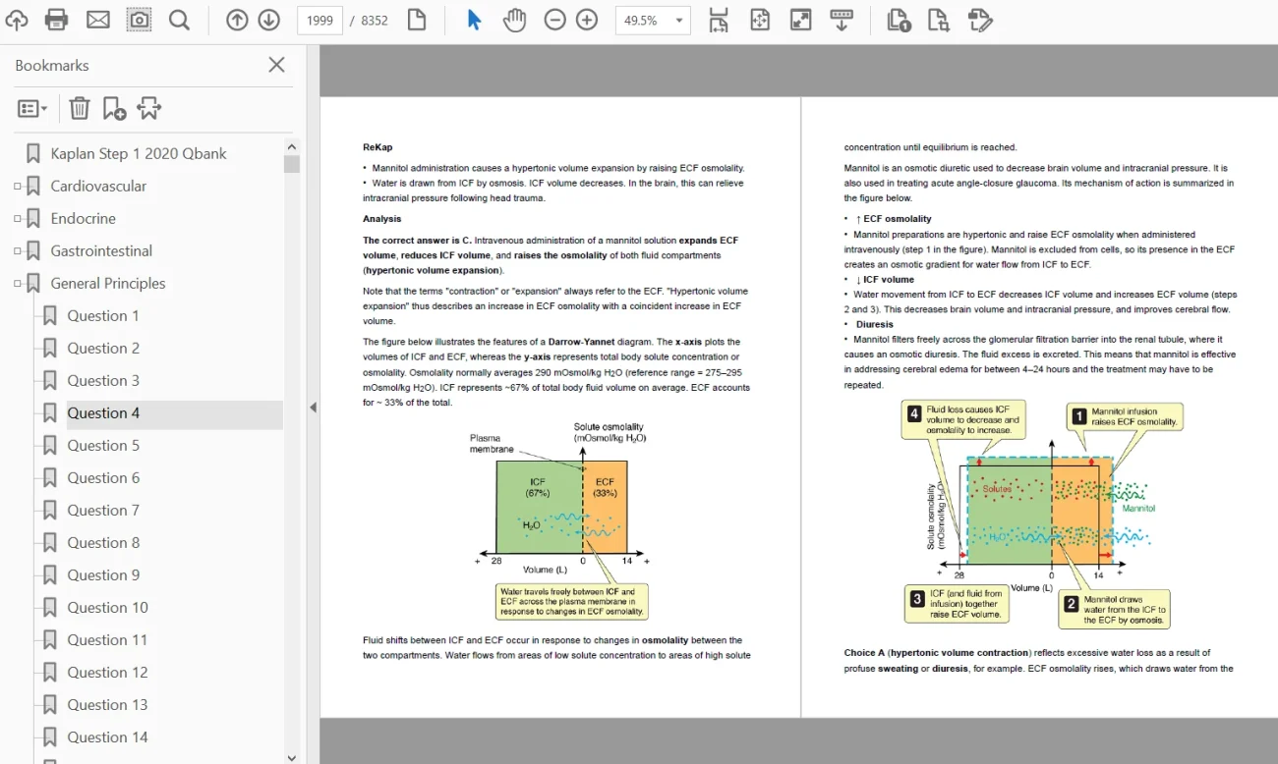This screenshot has width=1278, height=764.
Task: Click the Analysis heading in document
Action: (x=381, y=218)
